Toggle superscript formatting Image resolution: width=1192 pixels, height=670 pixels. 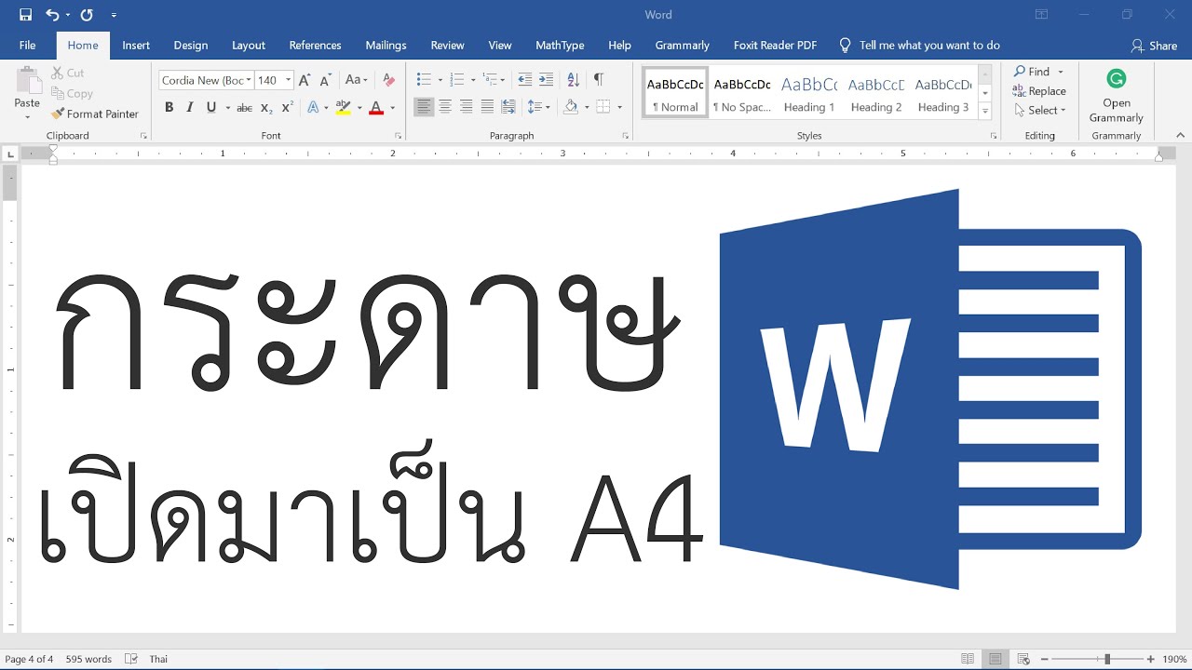pos(288,107)
